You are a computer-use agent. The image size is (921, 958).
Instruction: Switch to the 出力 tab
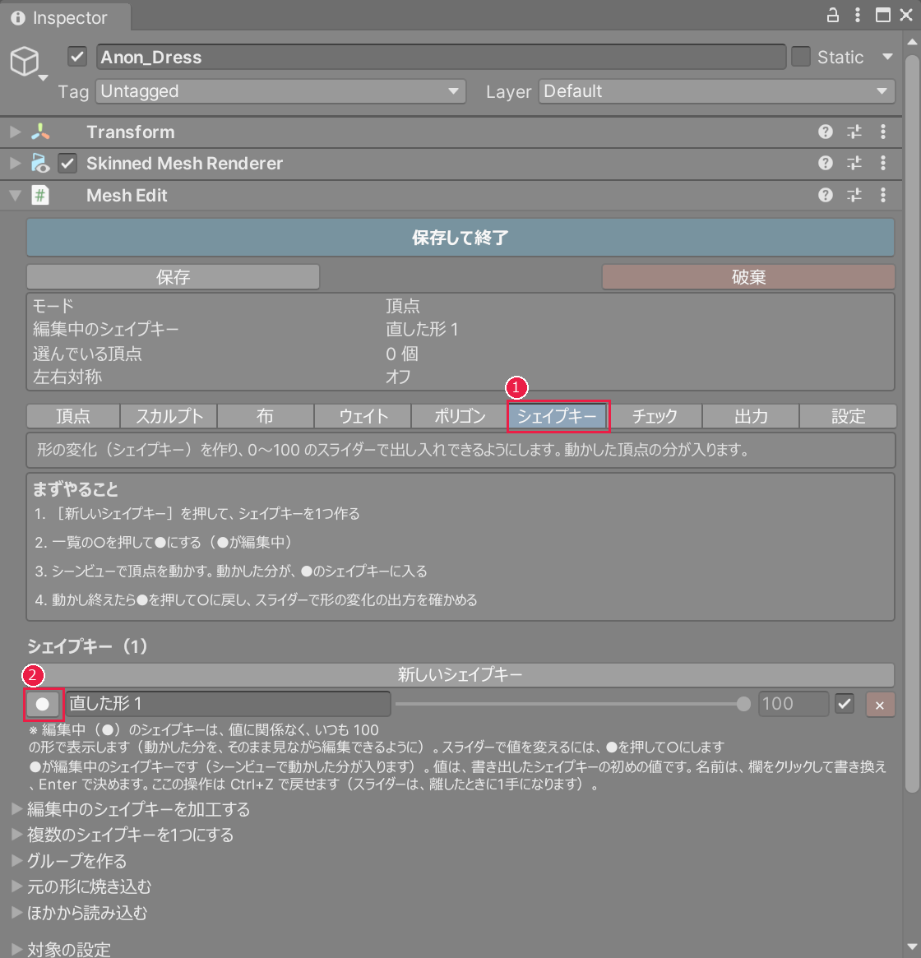(751, 416)
